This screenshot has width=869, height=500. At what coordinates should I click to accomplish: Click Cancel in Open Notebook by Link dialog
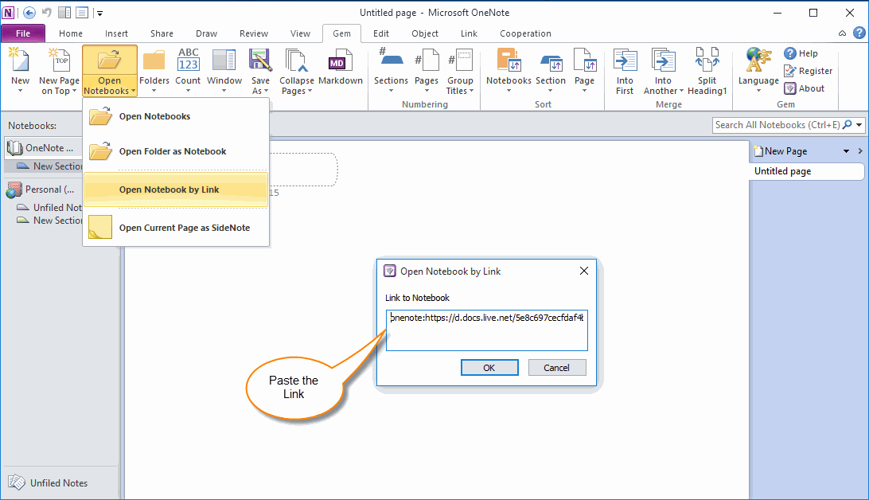point(556,368)
